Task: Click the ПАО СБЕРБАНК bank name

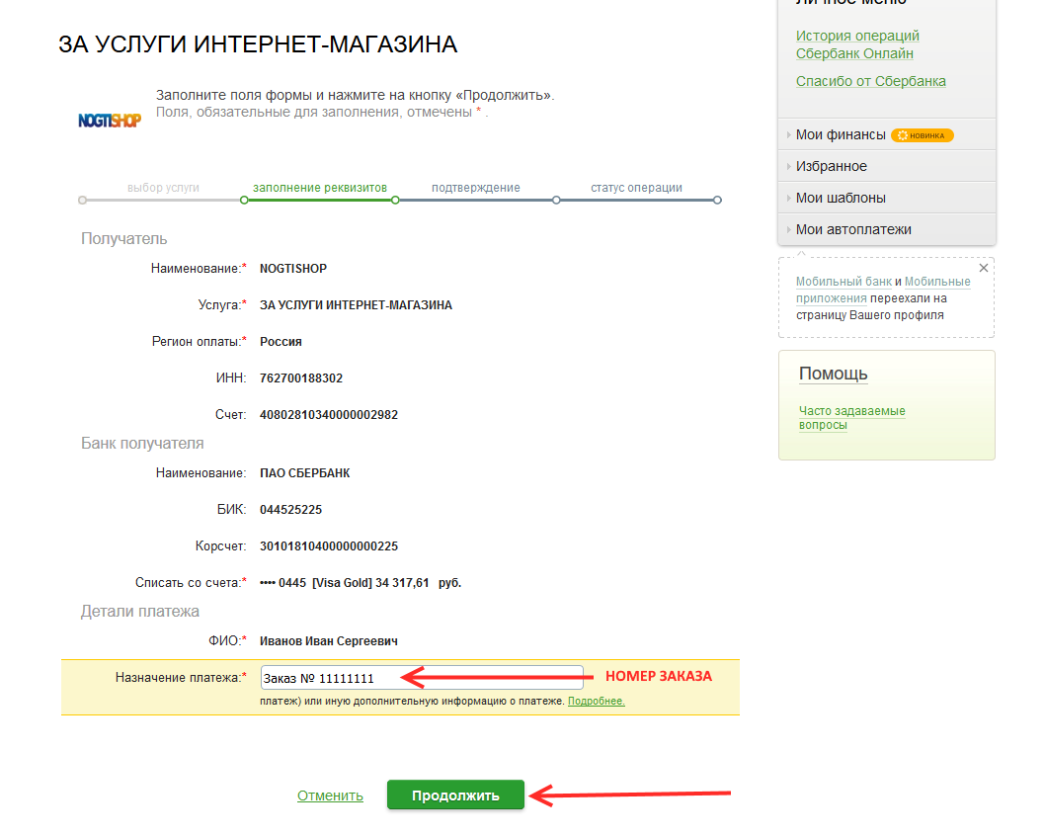Action: 304,473
